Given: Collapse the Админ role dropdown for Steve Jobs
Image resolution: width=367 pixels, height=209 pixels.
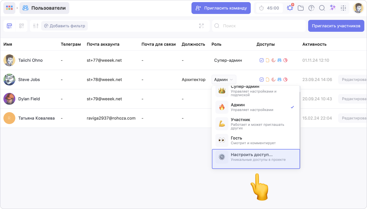Looking at the screenshot, I should (224, 80).
